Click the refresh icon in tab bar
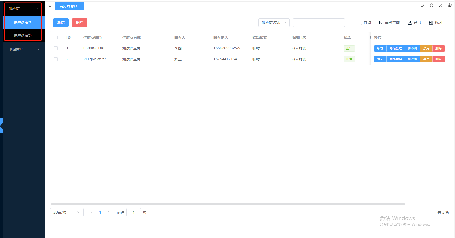 point(431,5)
